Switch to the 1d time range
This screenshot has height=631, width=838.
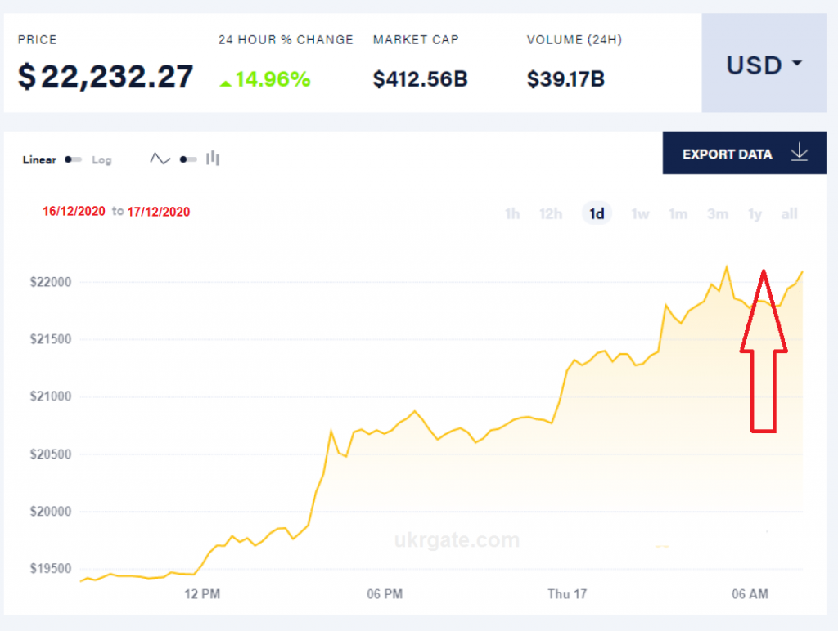(x=597, y=214)
